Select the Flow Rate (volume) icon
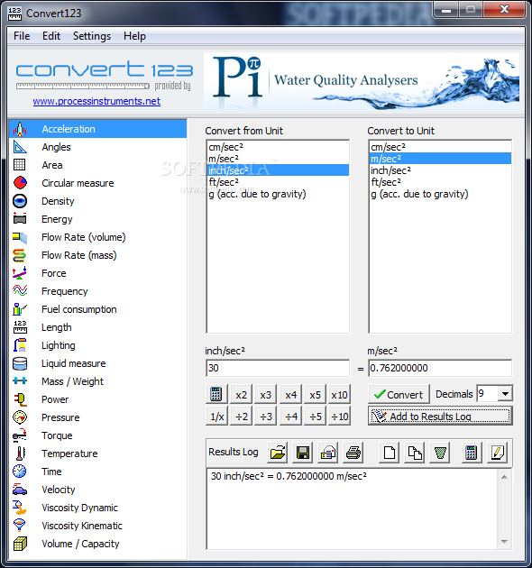The image size is (532, 568). [20, 237]
